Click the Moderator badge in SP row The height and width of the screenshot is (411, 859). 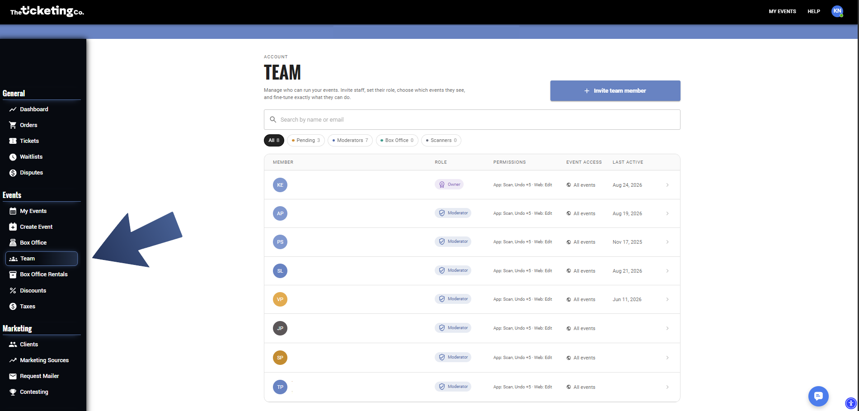click(453, 357)
